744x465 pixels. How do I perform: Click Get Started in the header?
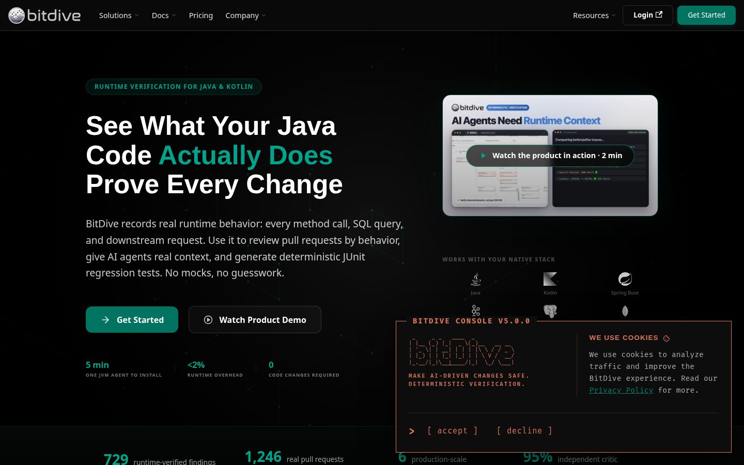[706, 15]
